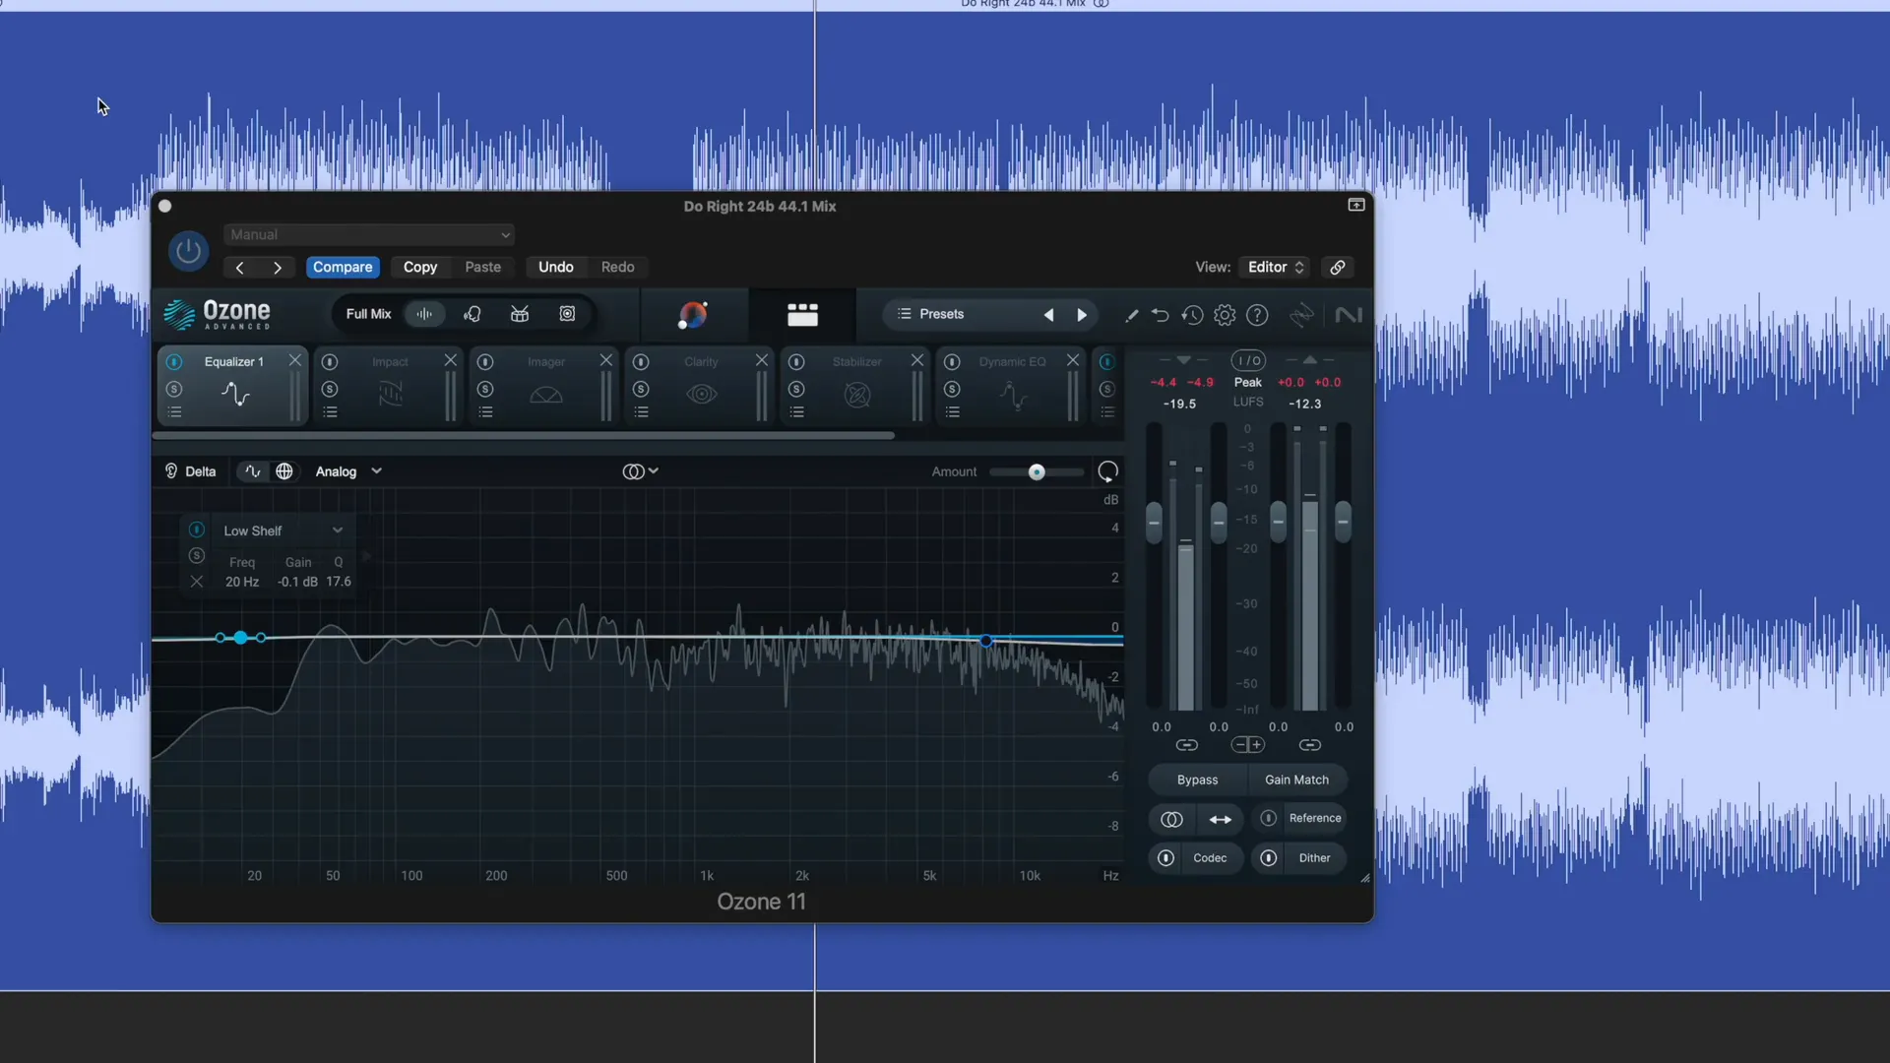Remove the Clarity module
The height and width of the screenshot is (1063, 1890).
[x=762, y=360]
